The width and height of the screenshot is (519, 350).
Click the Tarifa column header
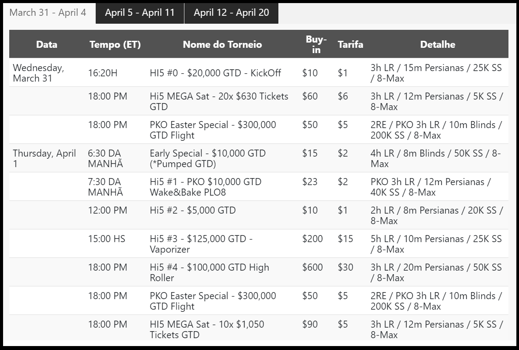pyautogui.click(x=350, y=44)
